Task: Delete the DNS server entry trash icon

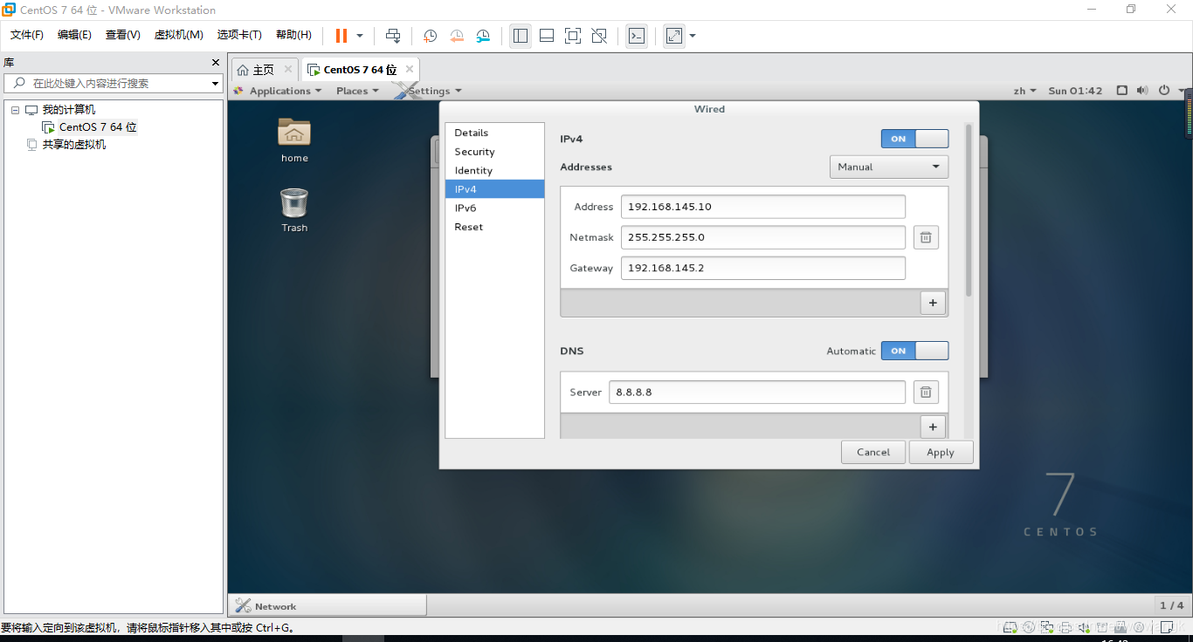Action: click(x=926, y=393)
